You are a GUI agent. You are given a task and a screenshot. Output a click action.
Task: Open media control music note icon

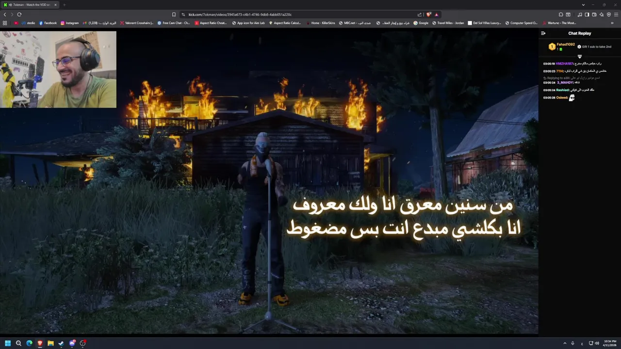coord(579,15)
